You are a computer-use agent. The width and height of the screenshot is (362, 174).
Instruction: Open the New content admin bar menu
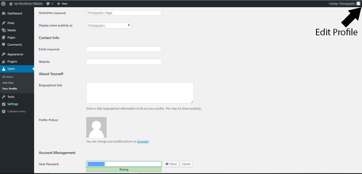coord(62,4)
